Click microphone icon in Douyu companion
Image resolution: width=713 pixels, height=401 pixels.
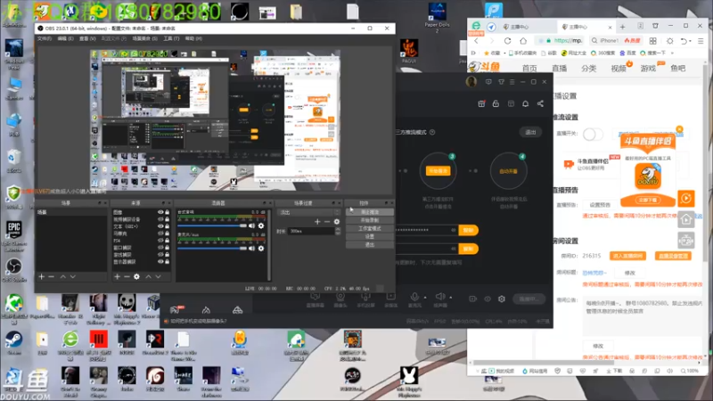point(414,297)
